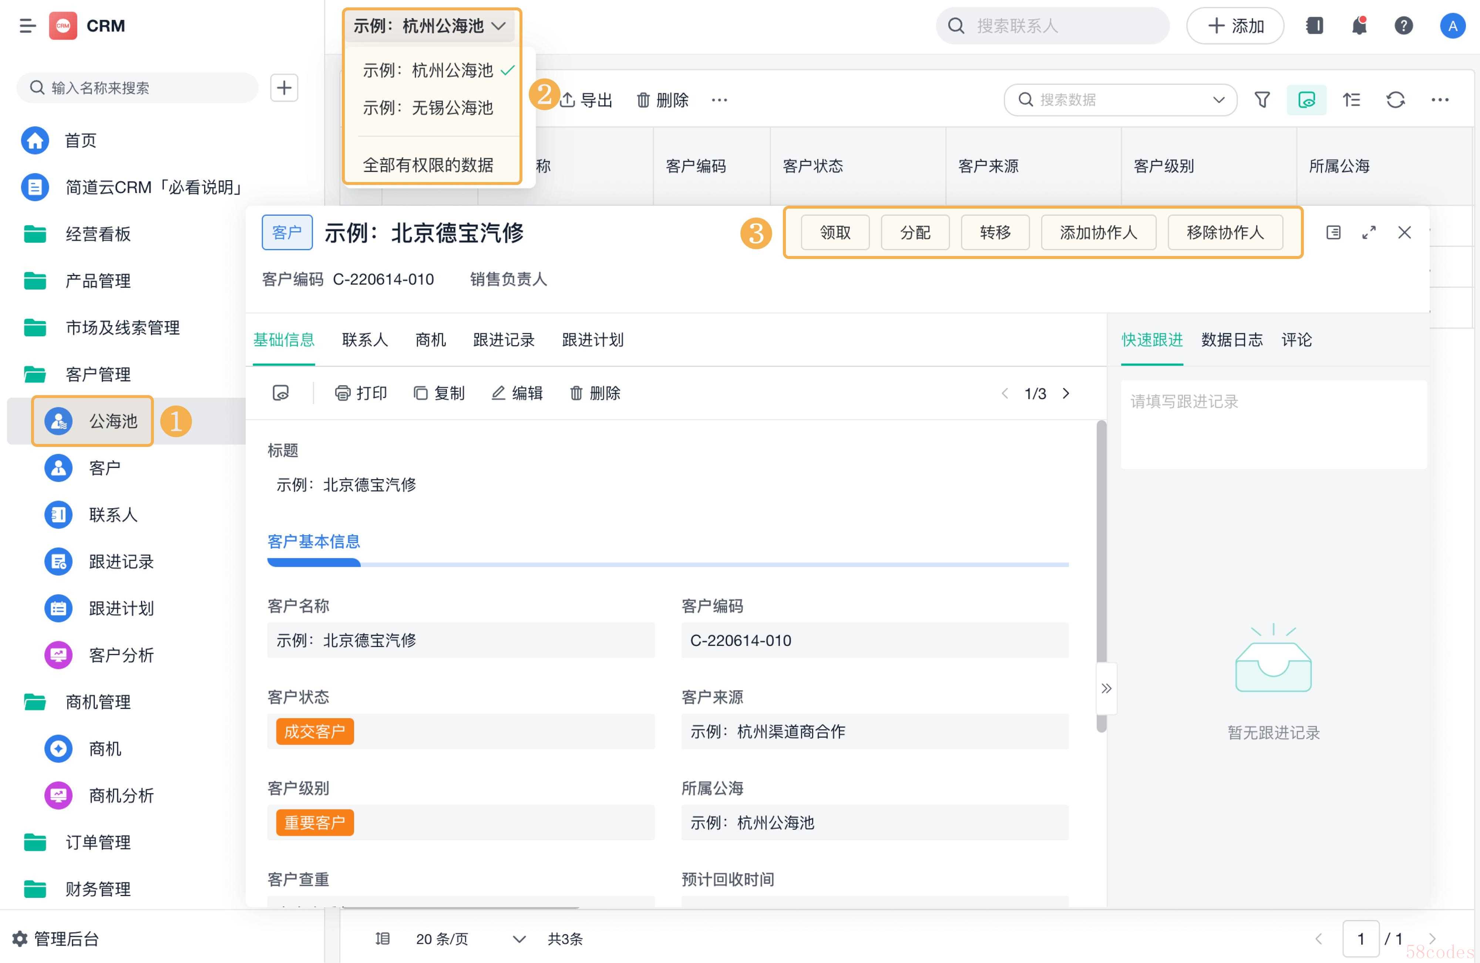The height and width of the screenshot is (963, 1480).
Task: Switch to the 跟进记录 tab
Action: click(x=503, y=340)
